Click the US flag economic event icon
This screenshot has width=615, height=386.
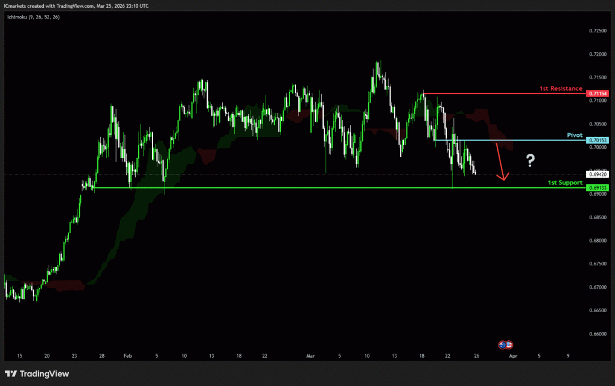pos(509,345)
